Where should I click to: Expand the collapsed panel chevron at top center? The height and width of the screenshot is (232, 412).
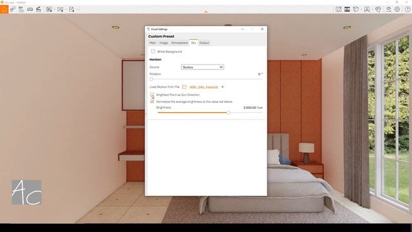206,12
